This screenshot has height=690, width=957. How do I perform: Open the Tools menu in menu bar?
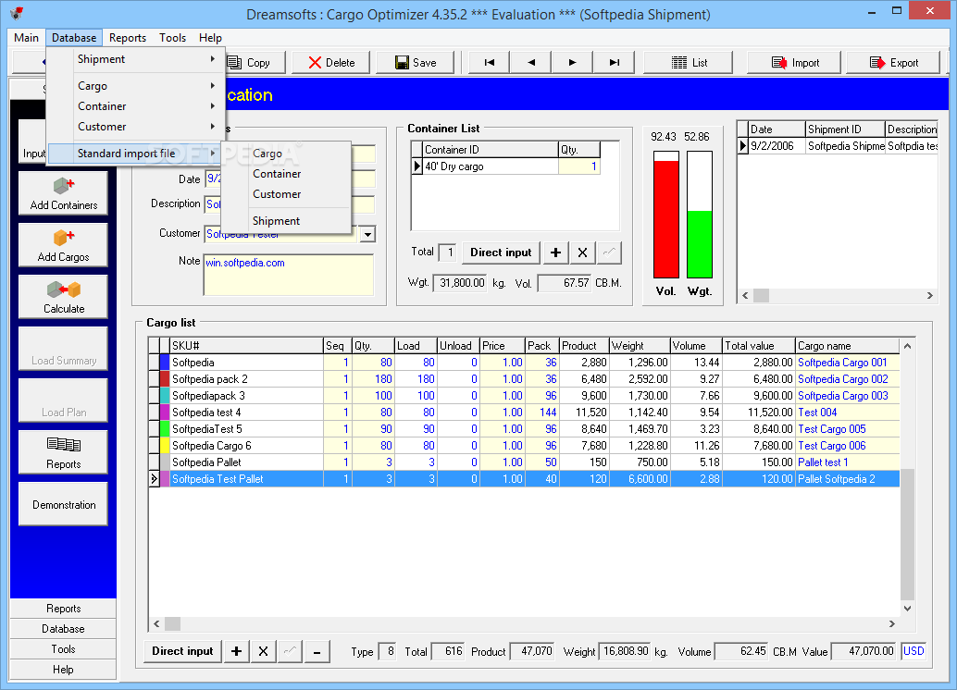click(x=173, y=38)
